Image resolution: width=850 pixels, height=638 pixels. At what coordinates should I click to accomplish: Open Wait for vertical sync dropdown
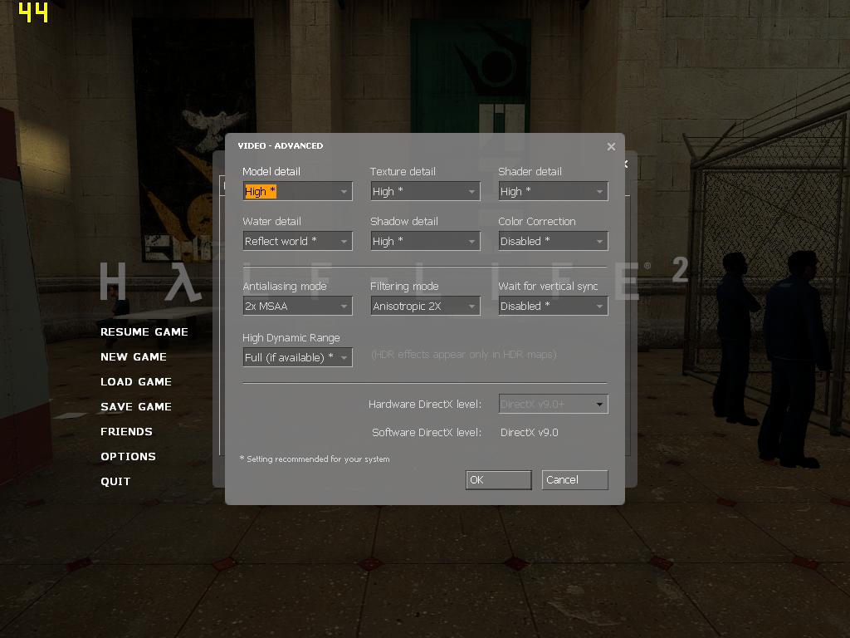[554, 306]
